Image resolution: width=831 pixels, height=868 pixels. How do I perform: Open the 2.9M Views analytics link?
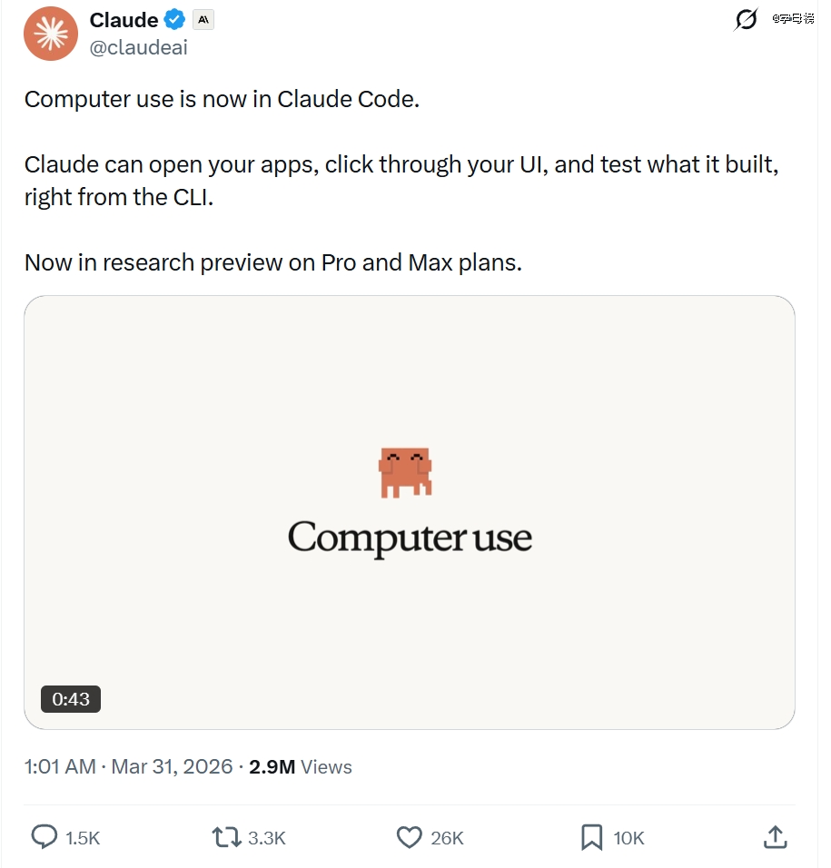[301, 766]
